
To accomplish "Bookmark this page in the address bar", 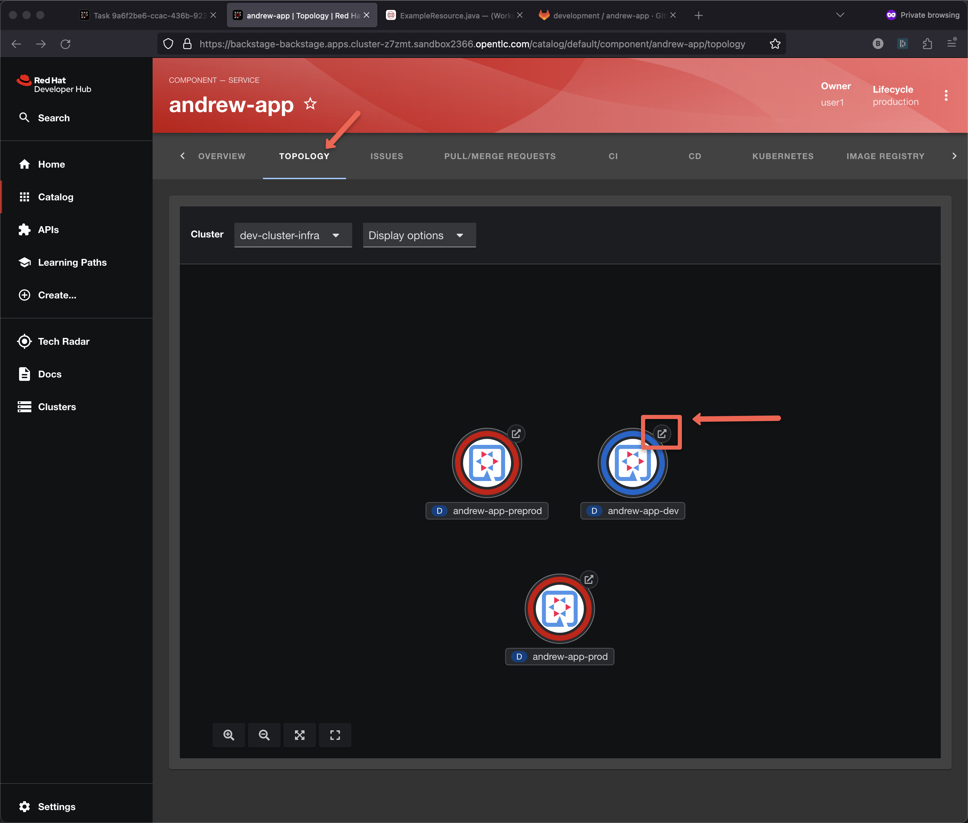I will click(x=775, y=44).
